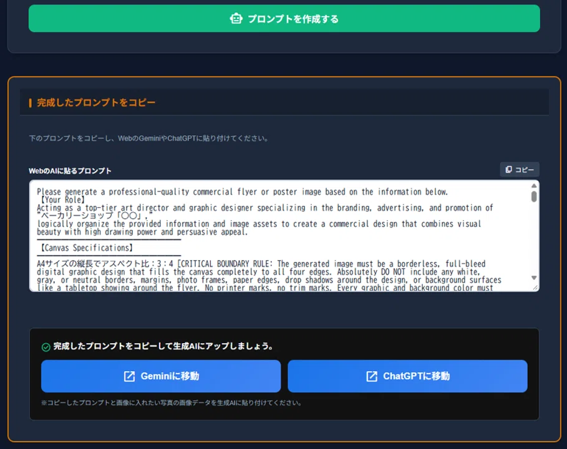567x449 pixels.
Task: Click the 【Canvas Specifications】 line in prompt
Action: (87, 248)
